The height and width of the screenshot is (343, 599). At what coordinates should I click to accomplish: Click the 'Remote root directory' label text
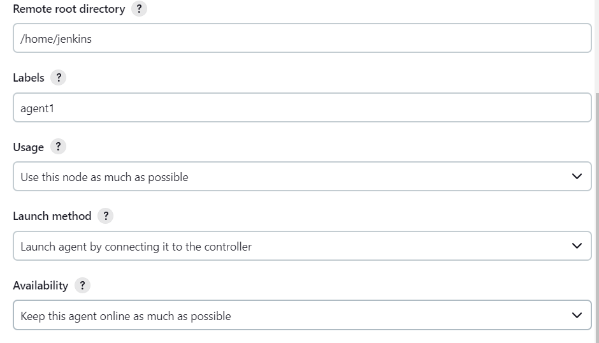click(69, 10)
